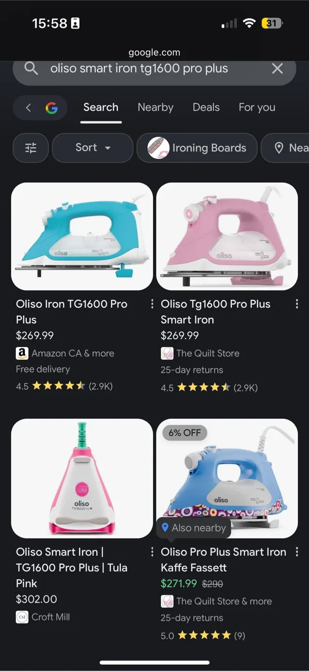Viewport: 309px width, 671px height.
Task: Select the Nearby tab
Action: 155,108
